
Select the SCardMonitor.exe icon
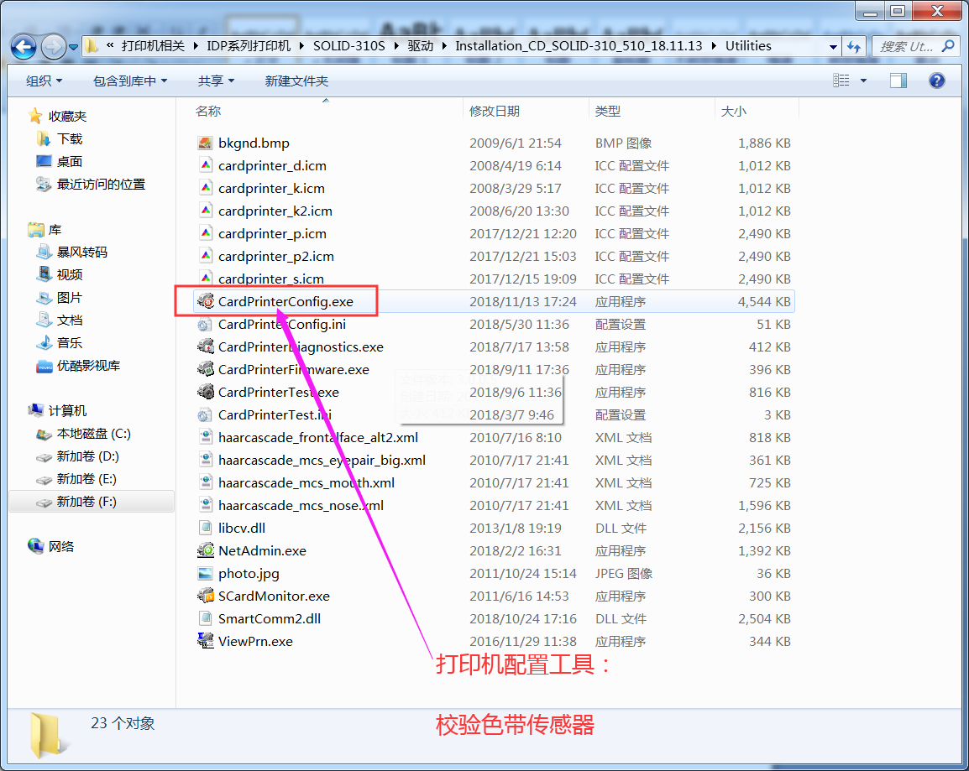pos(205,596)
